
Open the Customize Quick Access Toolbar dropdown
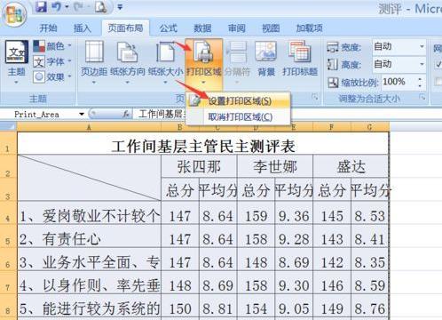click(120, 7)
